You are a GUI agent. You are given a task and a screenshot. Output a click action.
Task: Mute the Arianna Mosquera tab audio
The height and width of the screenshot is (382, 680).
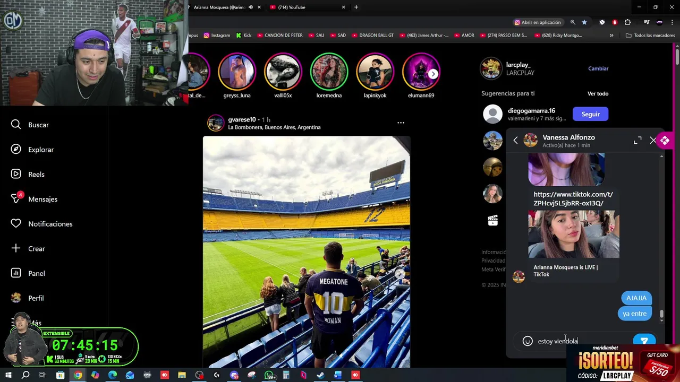tap(251, 7)
